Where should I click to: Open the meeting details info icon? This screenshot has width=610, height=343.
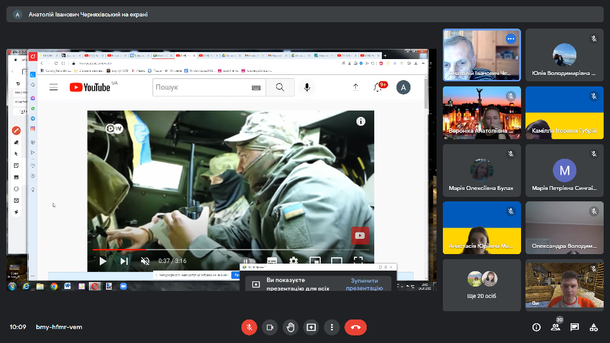(536, 327)
